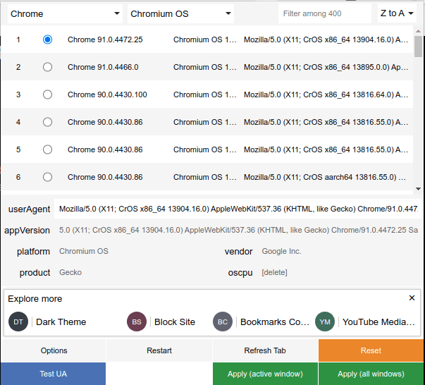
Task: Click the list scrollbar down arrow
Action: click(x=418, y=189)
